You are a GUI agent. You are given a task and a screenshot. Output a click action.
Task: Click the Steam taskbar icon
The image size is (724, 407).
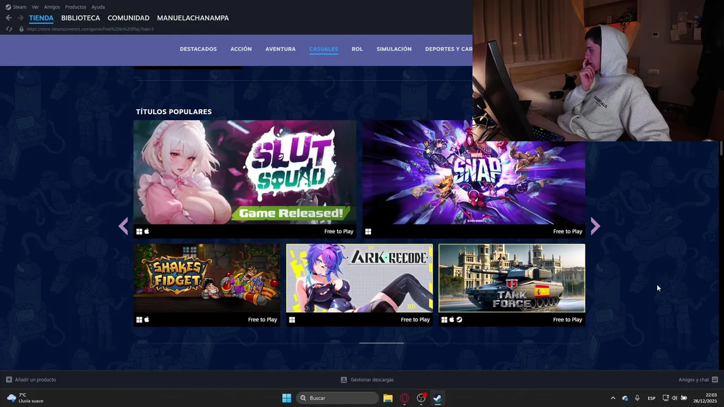437,398
